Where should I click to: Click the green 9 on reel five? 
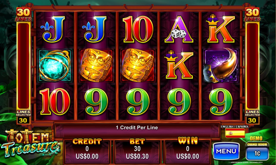pos(221,101)
